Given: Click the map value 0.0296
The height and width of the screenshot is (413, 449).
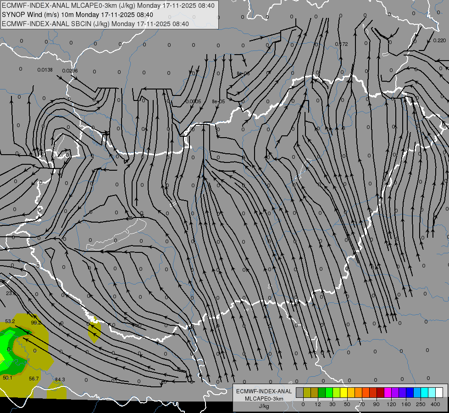Looking at the screenshot, I should click(x=70, y=71).
